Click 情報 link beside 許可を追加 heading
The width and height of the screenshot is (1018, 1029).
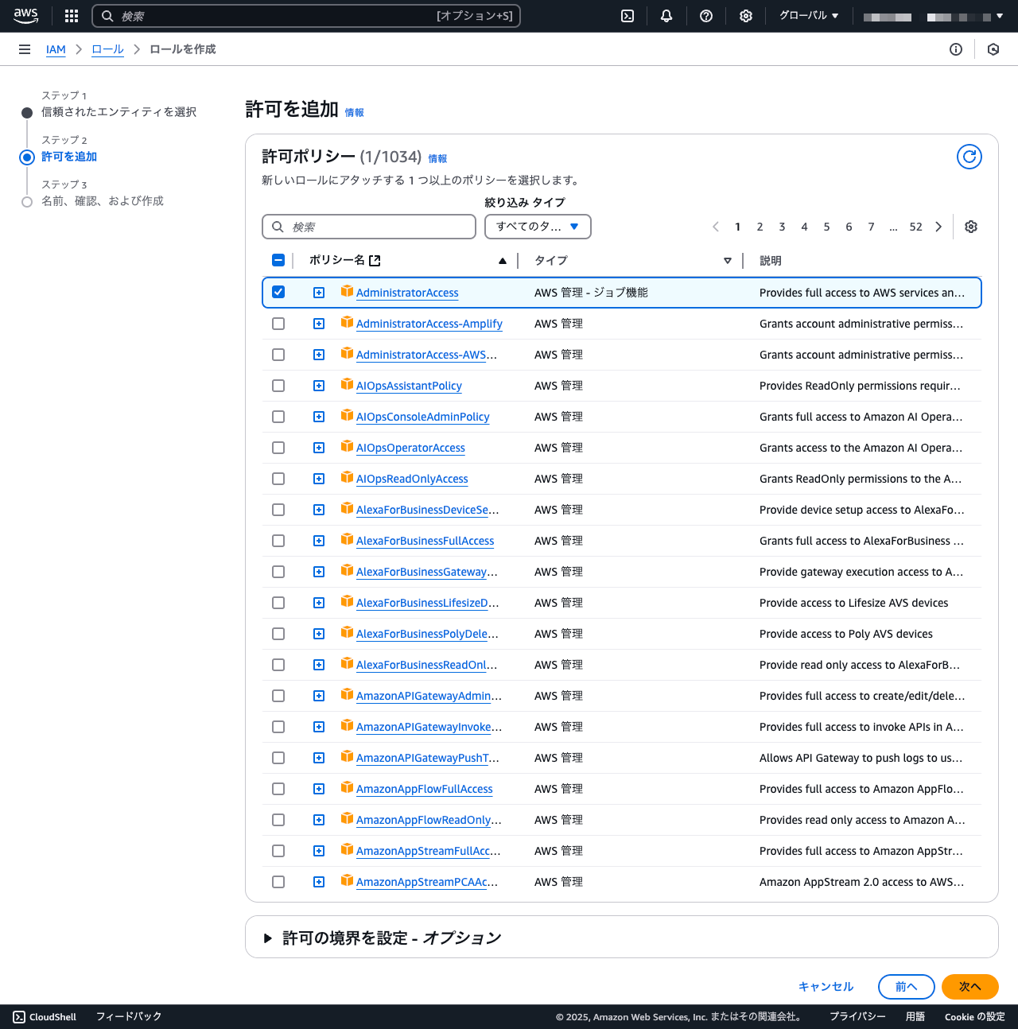[x=354, y=113]
